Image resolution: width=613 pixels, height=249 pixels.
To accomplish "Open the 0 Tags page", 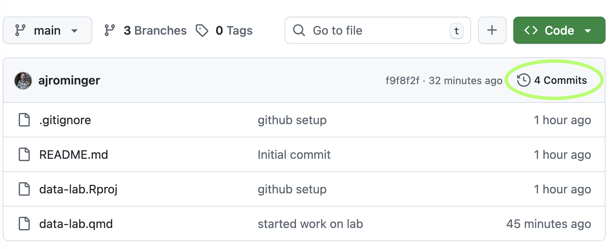I will point(234,31).
